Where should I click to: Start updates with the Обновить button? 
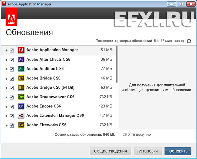(x=178, y=151)
